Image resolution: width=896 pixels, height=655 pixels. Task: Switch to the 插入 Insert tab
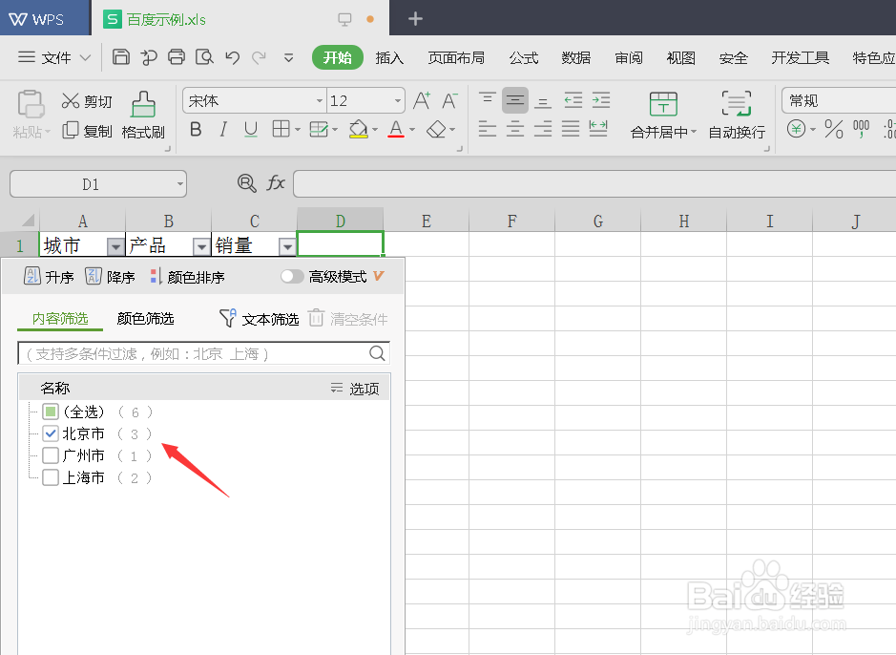tap(389, 57)
